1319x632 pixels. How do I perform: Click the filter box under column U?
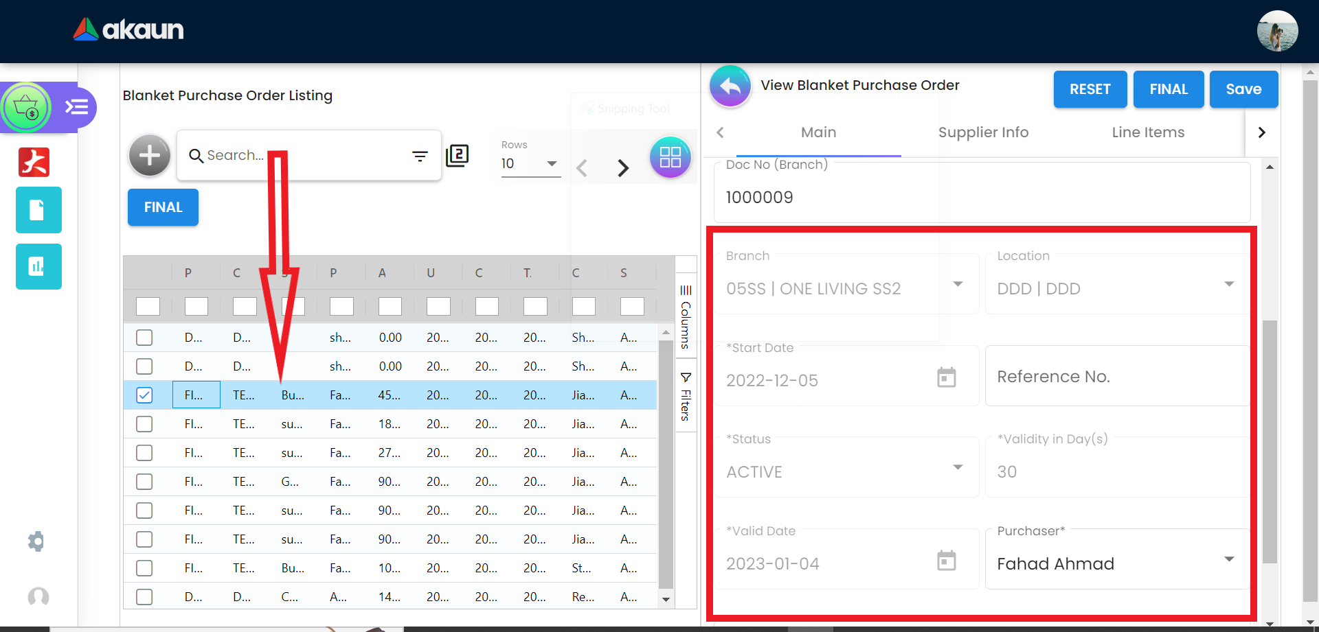tap(438, 306)
